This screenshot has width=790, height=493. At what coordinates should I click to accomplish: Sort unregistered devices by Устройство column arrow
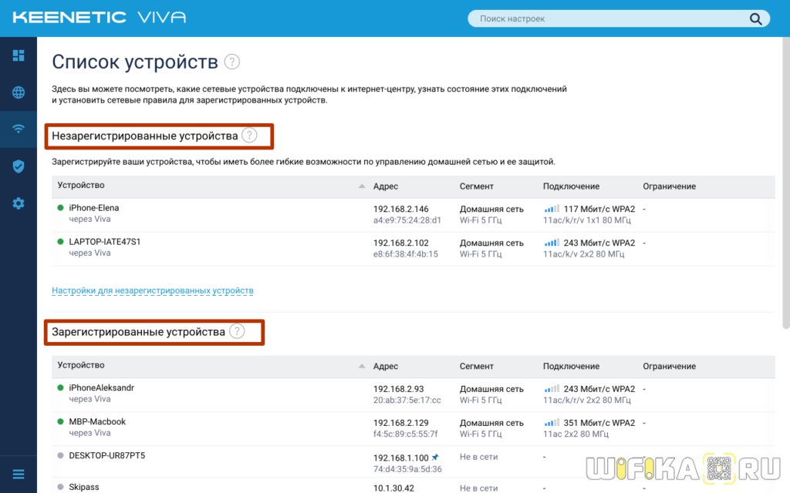coord(362,186)
